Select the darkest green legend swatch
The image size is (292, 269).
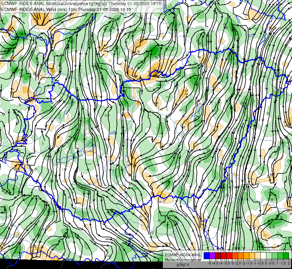[286, 256]
